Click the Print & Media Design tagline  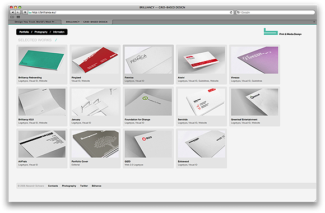290,34
